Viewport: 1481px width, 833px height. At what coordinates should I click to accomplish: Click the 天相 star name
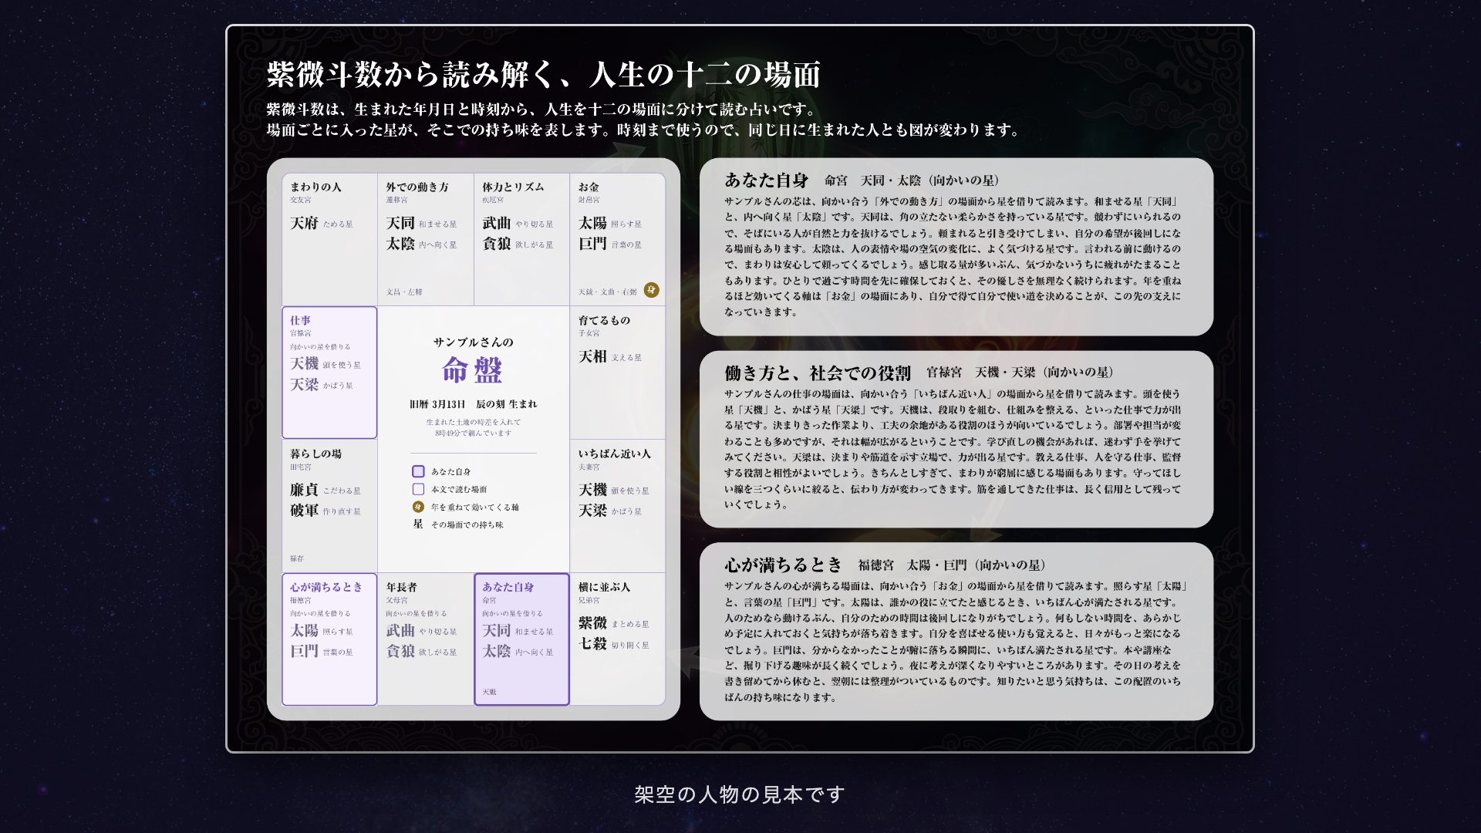coord(592,356)
